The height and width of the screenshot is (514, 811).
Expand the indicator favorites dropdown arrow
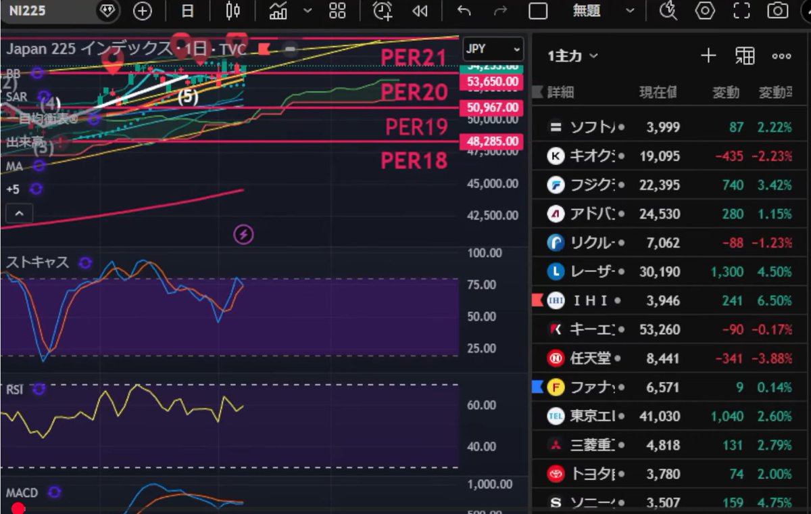pos(308,11)
